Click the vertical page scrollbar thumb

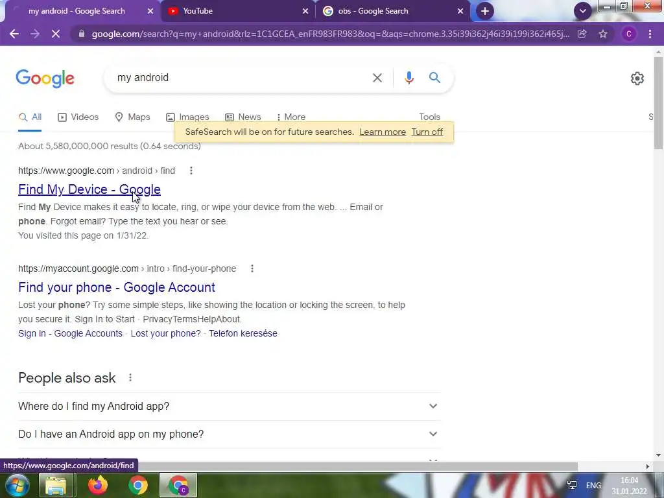[x=658, y=103]
